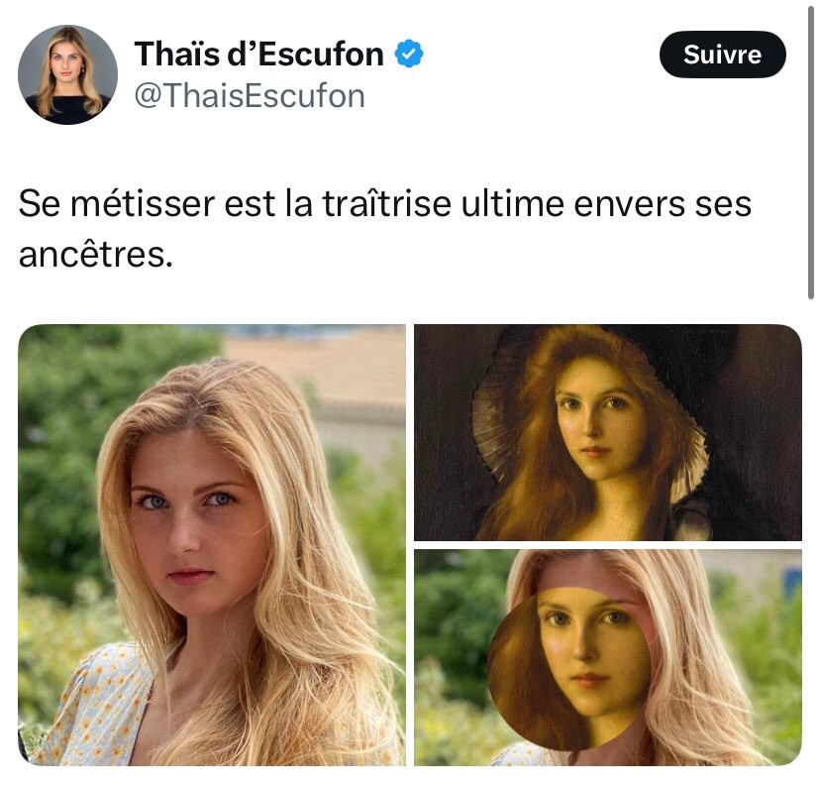
Task: Click the word 'ultime' in the tweet
Action: (x=513, y=203)
